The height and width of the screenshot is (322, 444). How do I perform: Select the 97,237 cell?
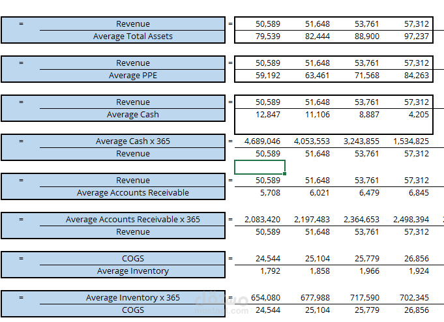point(417,37)
